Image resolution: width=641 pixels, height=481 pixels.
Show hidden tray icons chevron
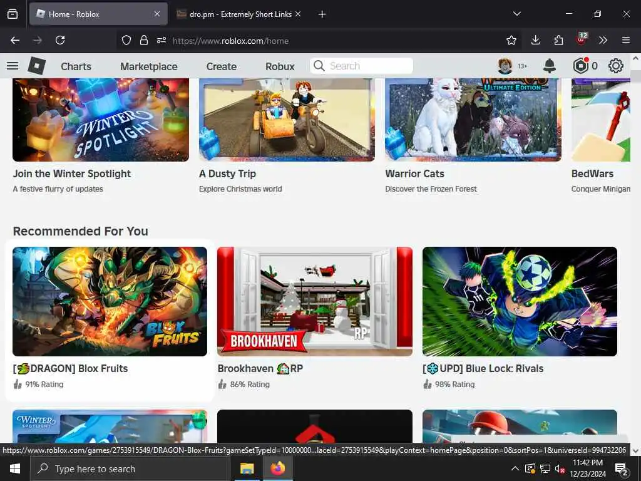tap(515, 468)
